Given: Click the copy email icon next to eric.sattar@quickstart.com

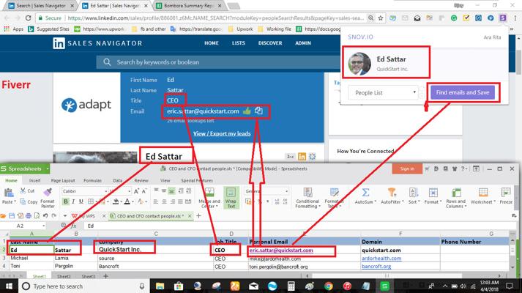Looking at the screenshot, I should (x=258, y=111).
